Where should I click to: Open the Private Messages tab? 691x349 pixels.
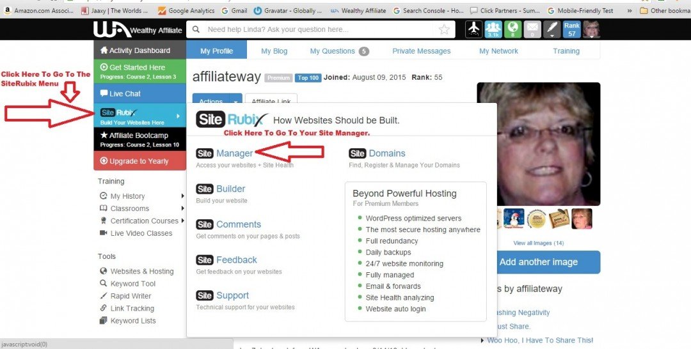(421, 50)
